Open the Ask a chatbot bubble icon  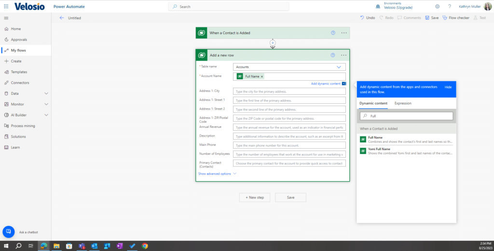pyautogui.click(x=8, y=232)
